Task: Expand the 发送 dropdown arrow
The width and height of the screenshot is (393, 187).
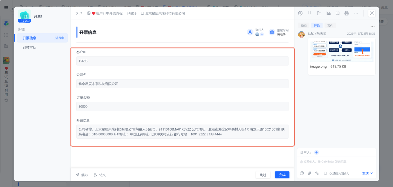Action: [x=372, y=173]
